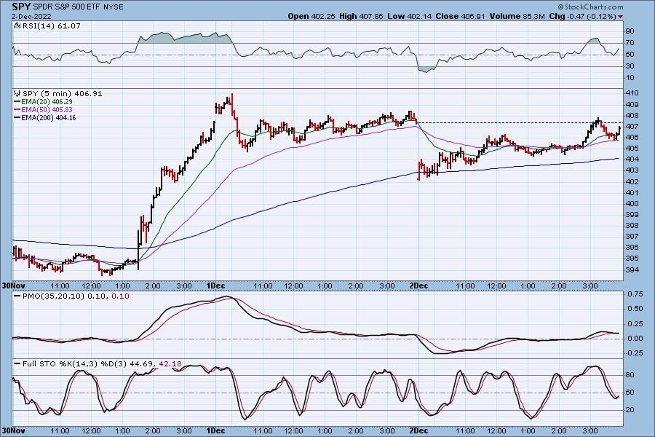Click the 30 level on RSI axis

[630, 66]
